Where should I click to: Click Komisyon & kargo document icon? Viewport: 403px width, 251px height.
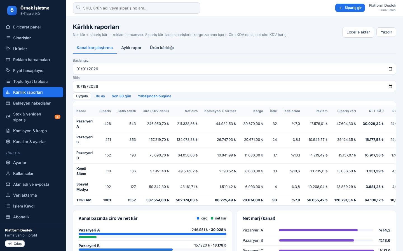pos(8,131)
